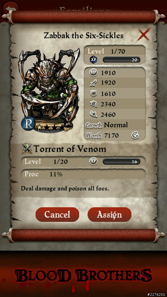Click the blue R rarity badge
167x297 pixels.
tap(28, 123)
